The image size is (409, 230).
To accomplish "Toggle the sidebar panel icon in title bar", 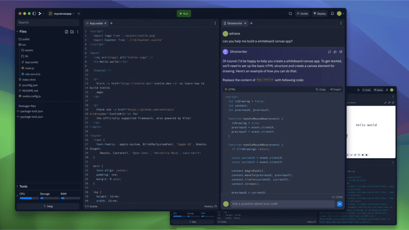I will (x=34, y=13).
